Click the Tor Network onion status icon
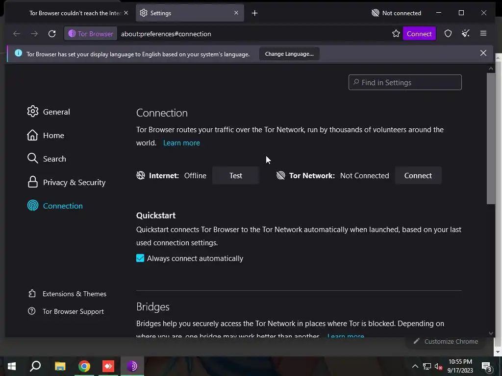Viewport: 502px width, 376px height. [x=281, y=175]
